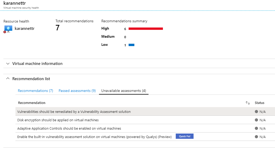Select the Unavailable assessments (4) tab
This screenshot has height=149, width=275.
coord(124,91)
